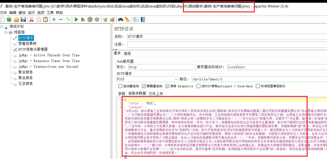Enable the 自动重定向 checkbox
The width and height of the screenshot is (327, 159).
[120, 86]
